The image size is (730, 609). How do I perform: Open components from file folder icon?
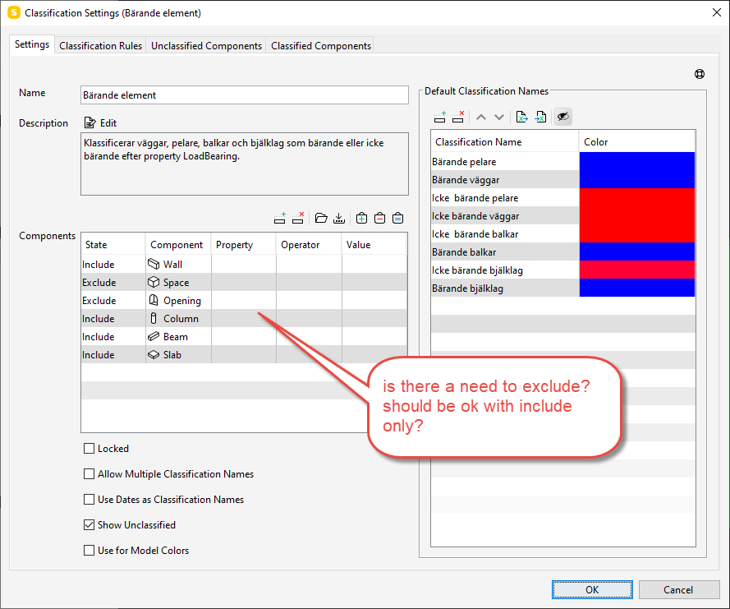(321, 218)
